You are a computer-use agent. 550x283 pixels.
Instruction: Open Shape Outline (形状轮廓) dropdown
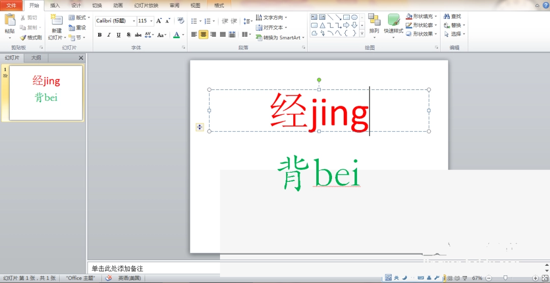click(x=422, y=25)
